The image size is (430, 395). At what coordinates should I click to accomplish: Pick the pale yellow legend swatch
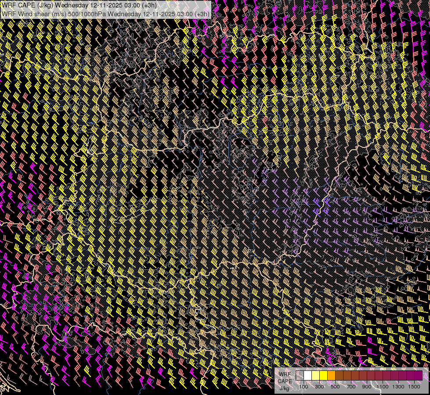point(316,376)
